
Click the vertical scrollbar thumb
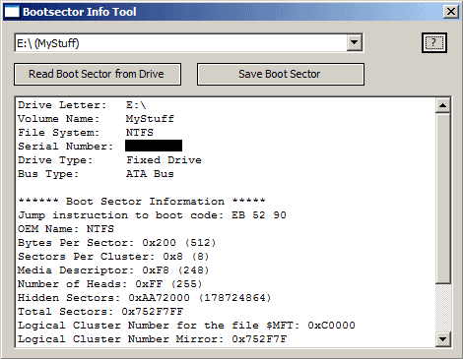coord(442,199)
